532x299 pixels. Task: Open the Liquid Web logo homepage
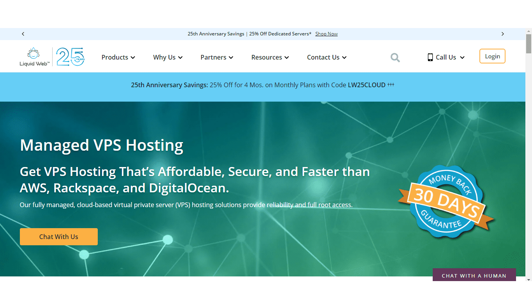[x=35, y=57]
